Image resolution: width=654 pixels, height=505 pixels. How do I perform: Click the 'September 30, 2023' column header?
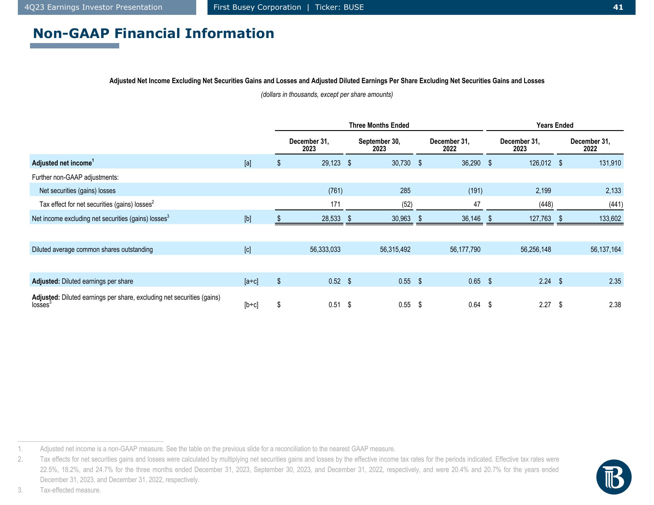click(x=379, y=145)
